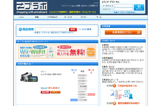
Task: Click the ハンディカム HDR-SR12 product name
Action: point(51,74)
